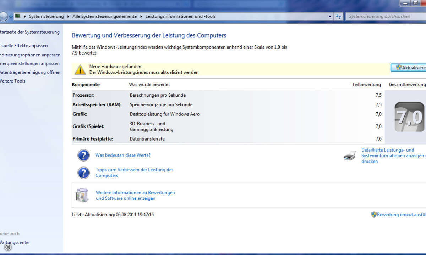Open "Weitere Informationen zu Bewertungen" link

[x=135, y=195]
